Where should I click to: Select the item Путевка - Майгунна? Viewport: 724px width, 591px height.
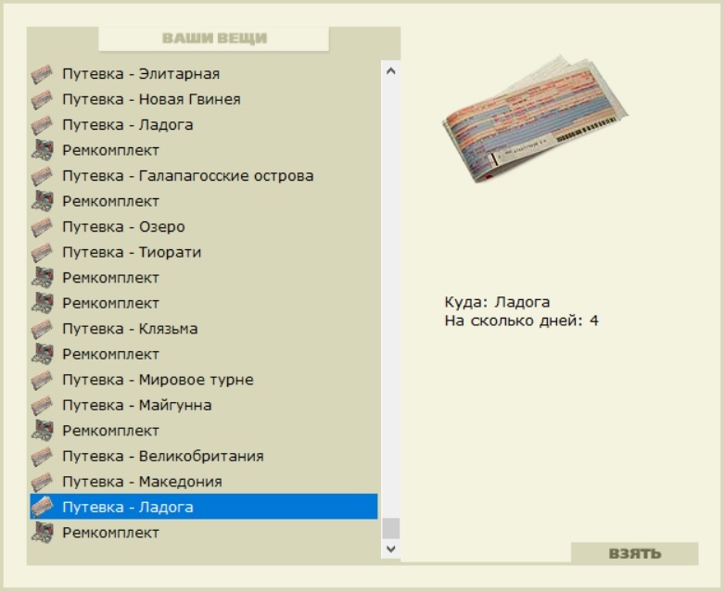[136, 405]
